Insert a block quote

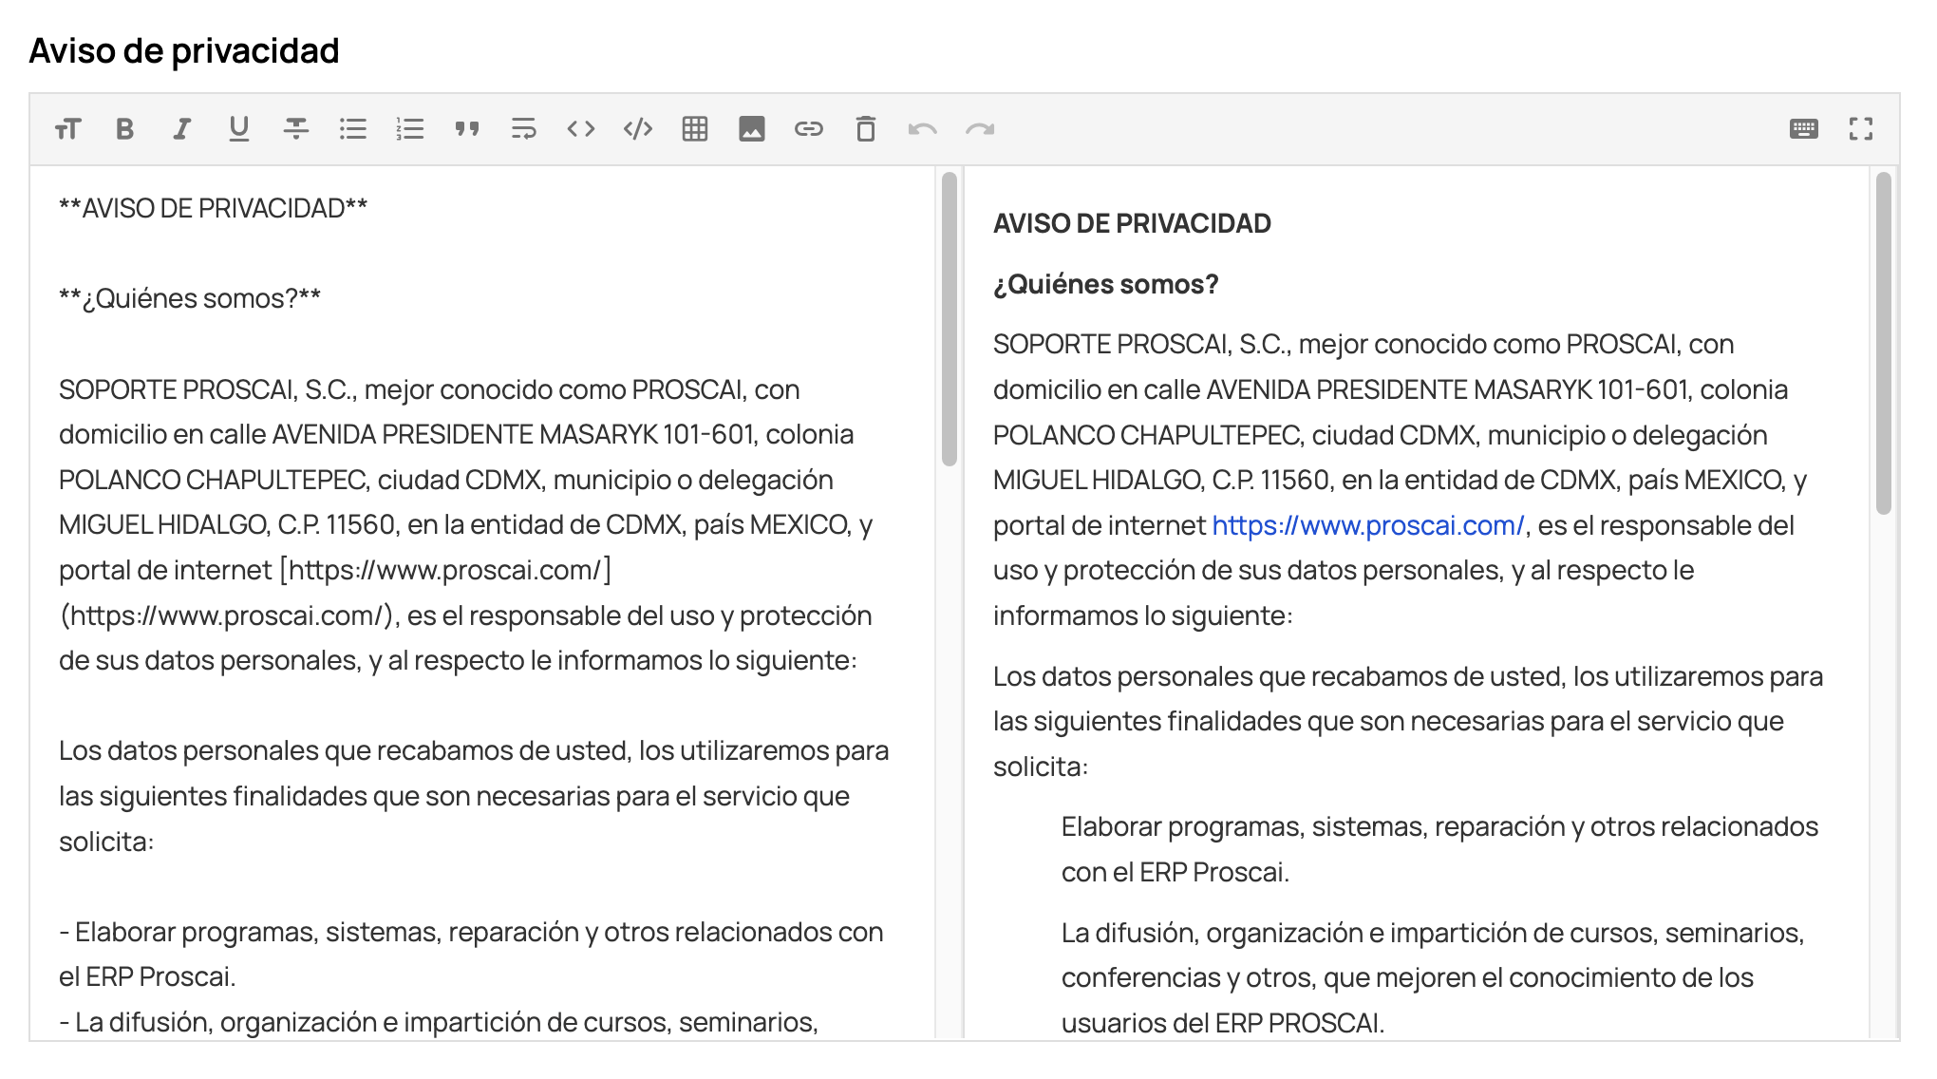click(x=466, y=129)
